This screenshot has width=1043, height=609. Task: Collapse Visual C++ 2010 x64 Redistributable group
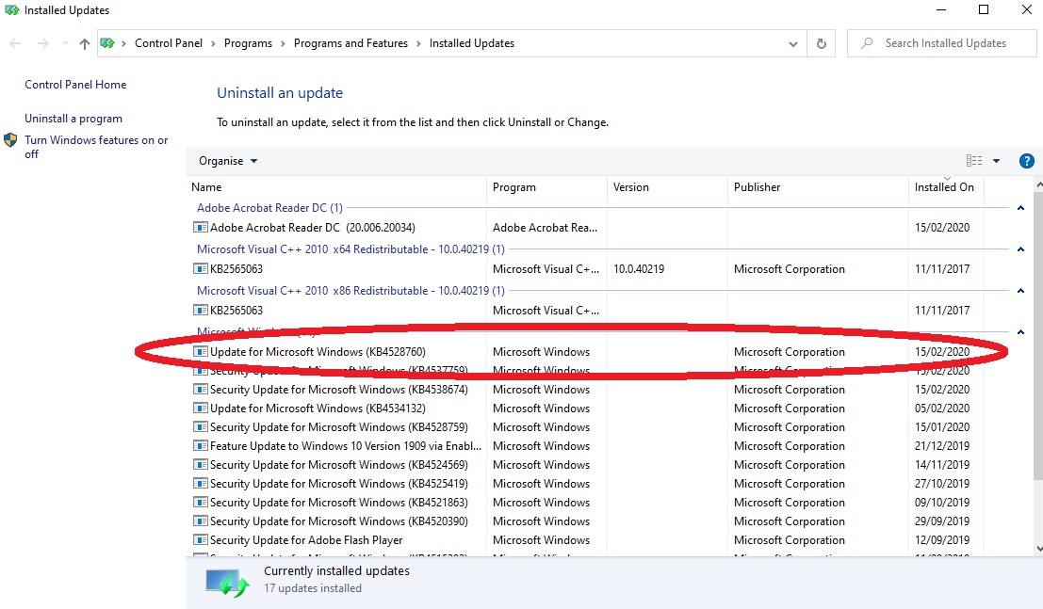coord(1020,249)
